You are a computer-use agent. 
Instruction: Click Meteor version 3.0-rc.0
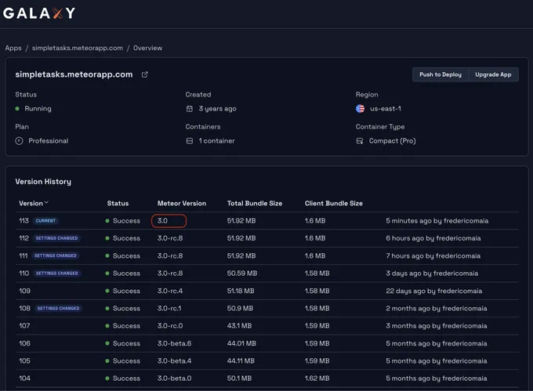(x=170, y=326)
